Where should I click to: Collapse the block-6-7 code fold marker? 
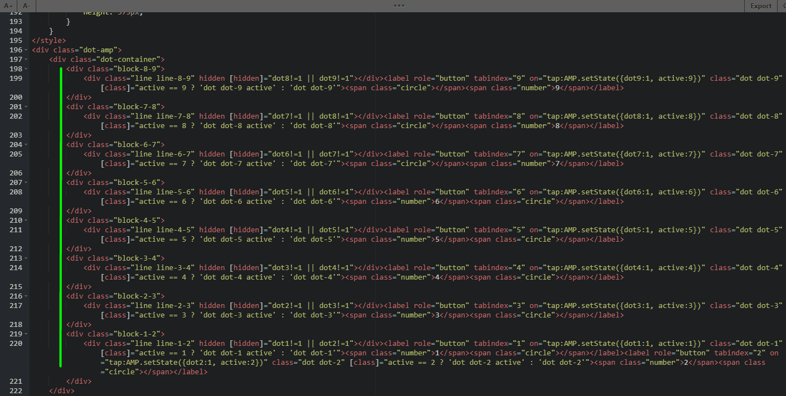pyautogui.click(x=26, y=144)
